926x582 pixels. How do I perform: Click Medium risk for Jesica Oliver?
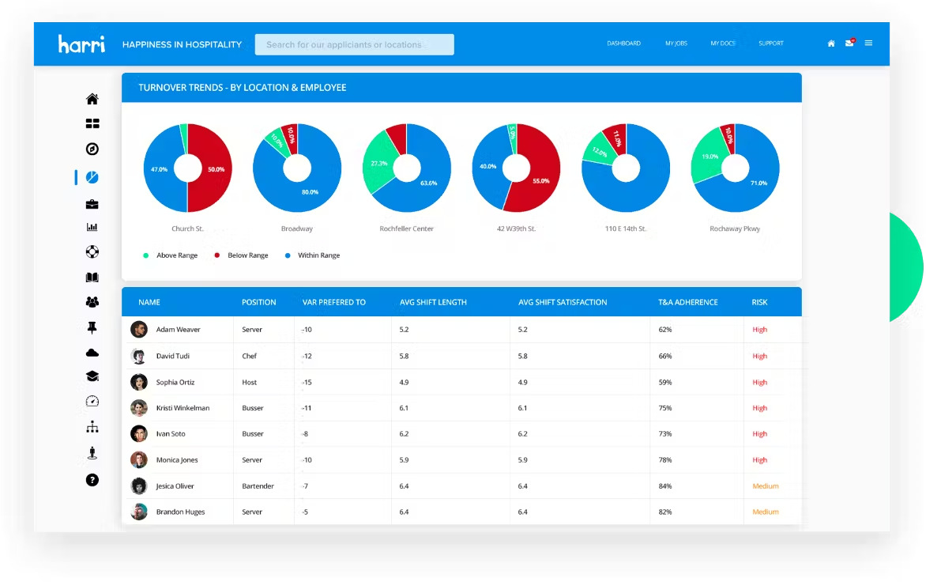coord(766,486)
